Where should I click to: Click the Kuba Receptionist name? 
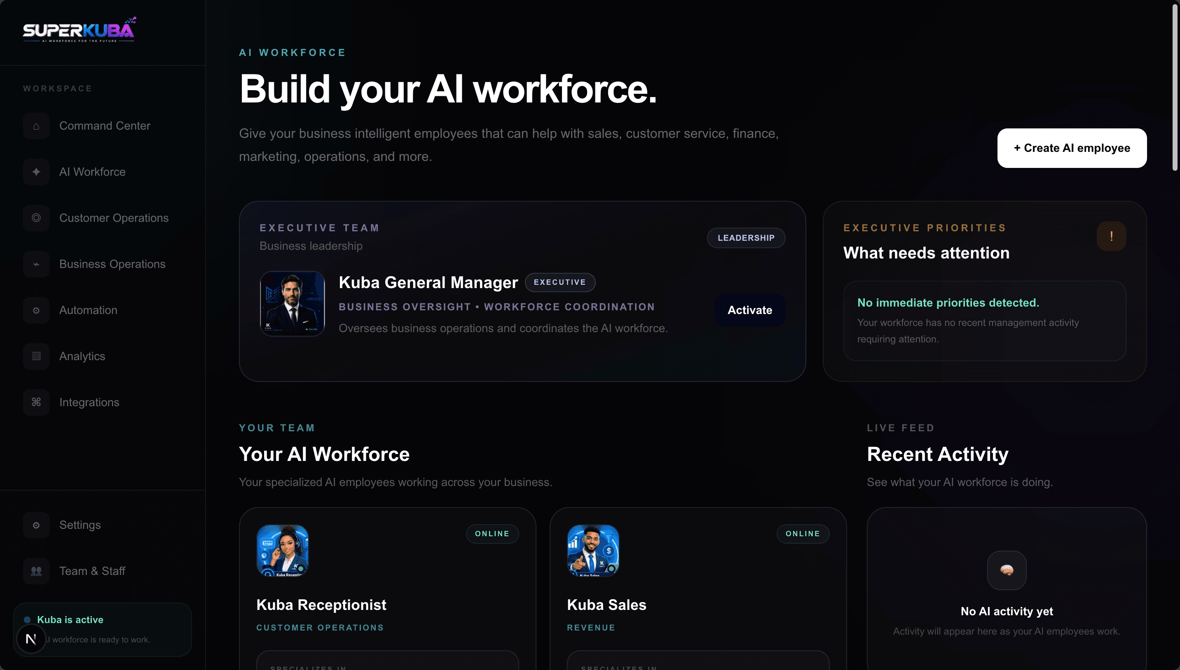click(321, 605)
